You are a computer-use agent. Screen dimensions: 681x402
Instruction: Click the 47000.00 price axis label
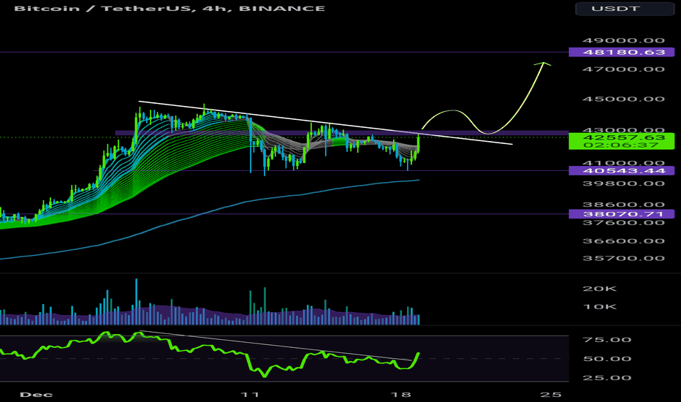[x=624, y=69]
